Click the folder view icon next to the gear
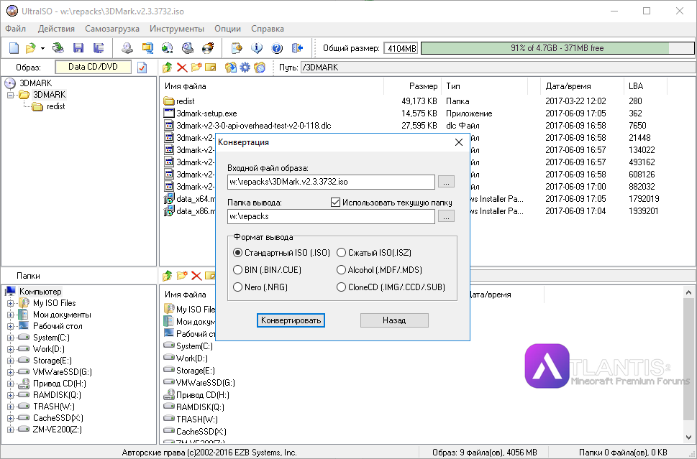Image resolution: width=697 pixels, height=459 pixels. click(260, 68)
